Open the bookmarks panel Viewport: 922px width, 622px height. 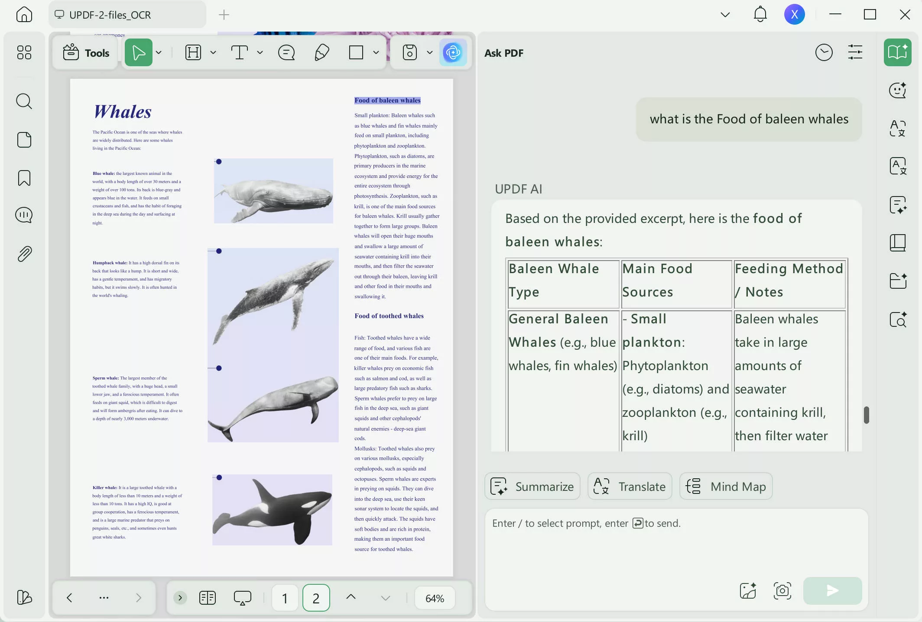tap(24, 177)
